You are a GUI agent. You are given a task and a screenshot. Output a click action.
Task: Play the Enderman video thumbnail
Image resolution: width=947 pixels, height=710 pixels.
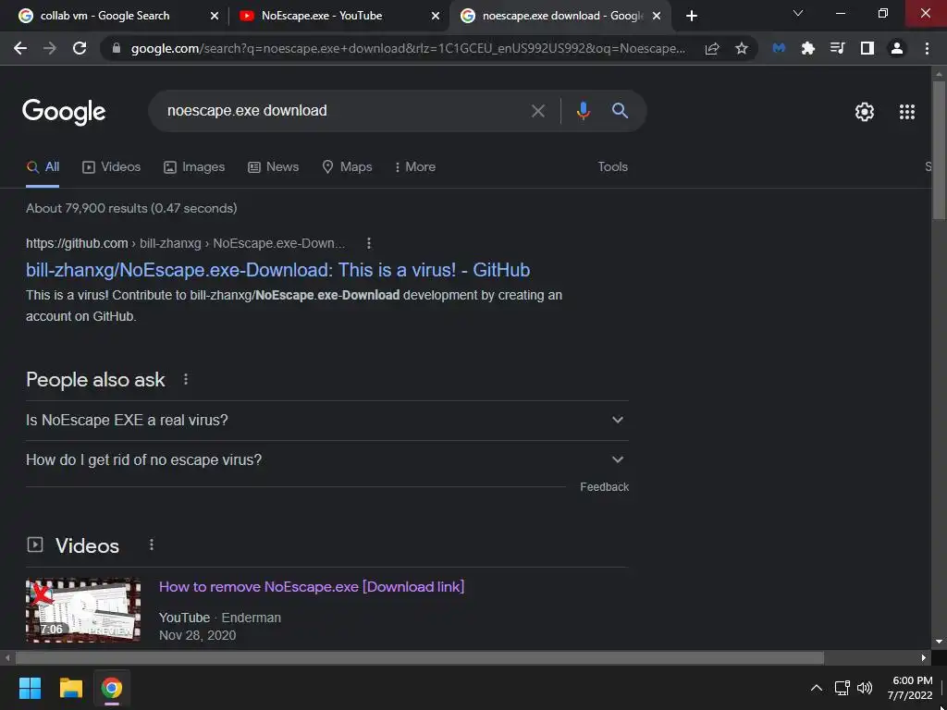(83, 610)
